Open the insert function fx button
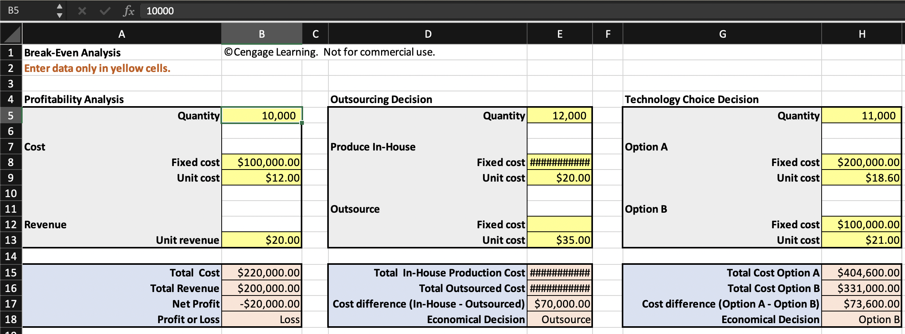 (x=129, y=11)
